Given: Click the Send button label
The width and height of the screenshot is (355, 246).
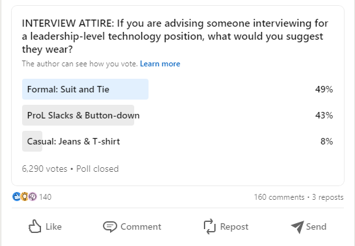Looking at the screenshot, I should tap(316, 226).
